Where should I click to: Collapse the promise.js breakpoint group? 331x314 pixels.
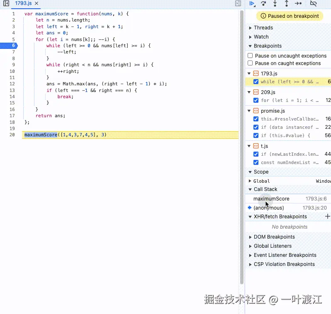249,111
